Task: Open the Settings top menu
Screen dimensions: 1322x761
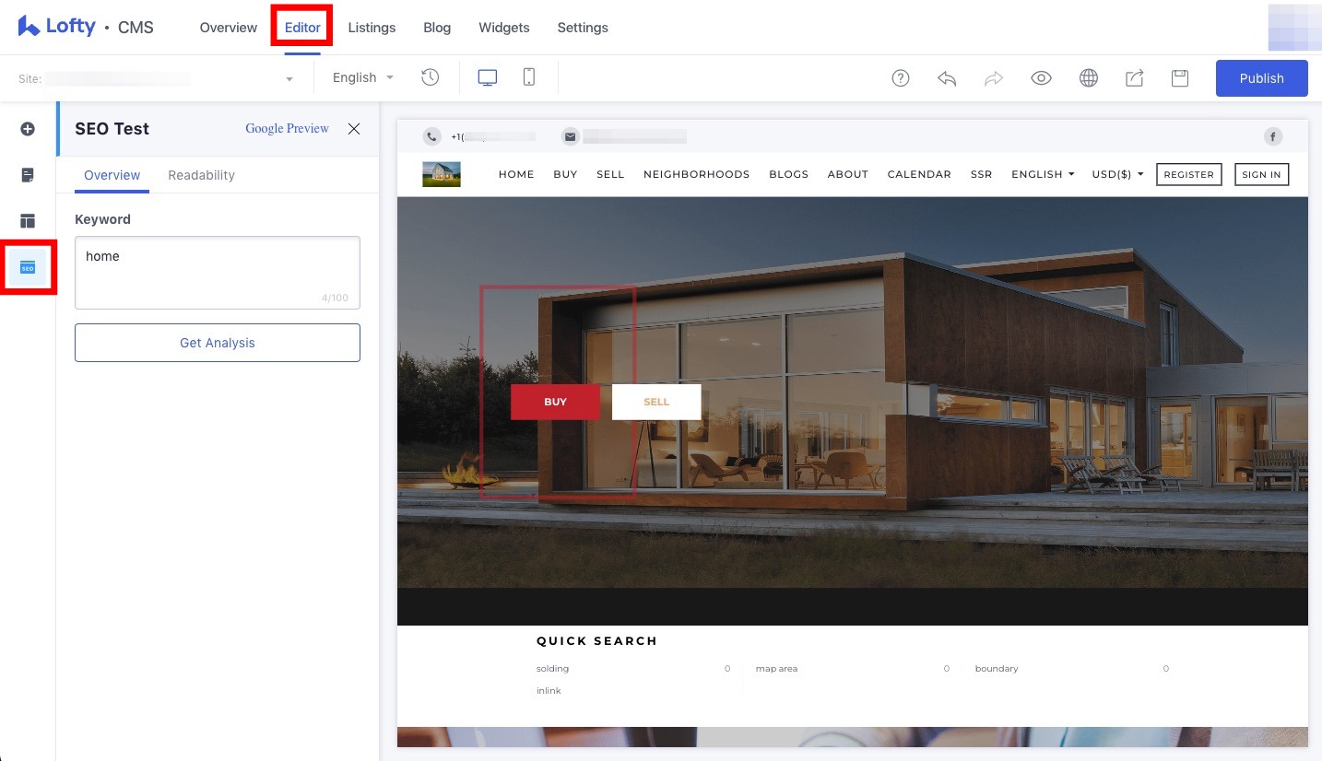Action: pyautogui.click(x=583, y=28)
